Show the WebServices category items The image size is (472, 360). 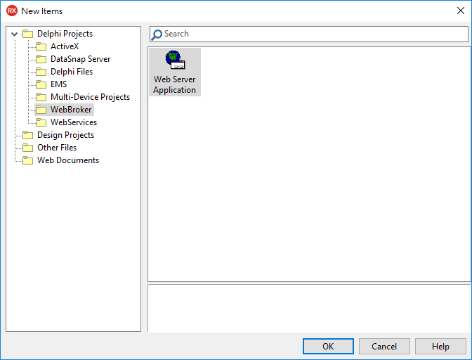[74, 122]
